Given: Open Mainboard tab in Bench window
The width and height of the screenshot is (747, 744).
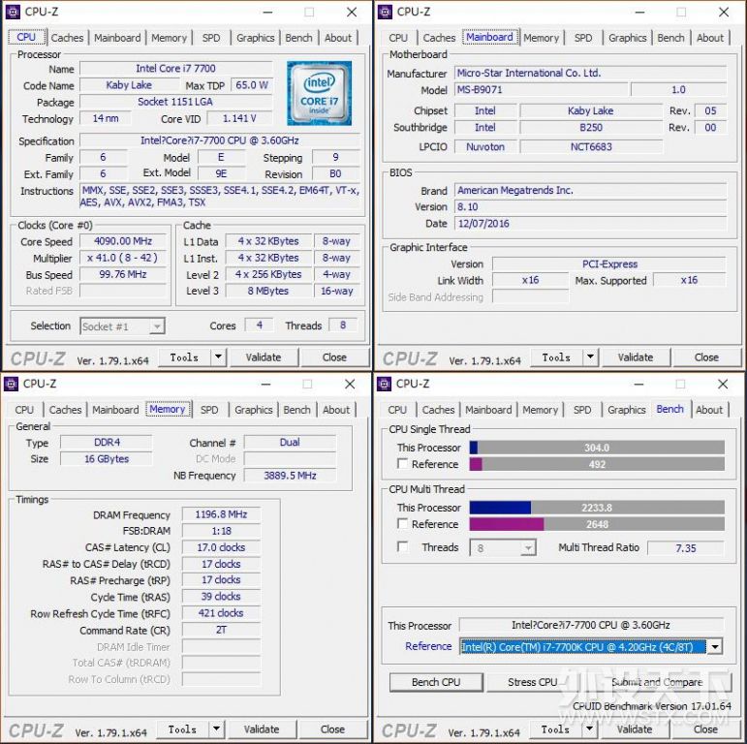Looking at the screenshot, I should (x=488, y=410).
